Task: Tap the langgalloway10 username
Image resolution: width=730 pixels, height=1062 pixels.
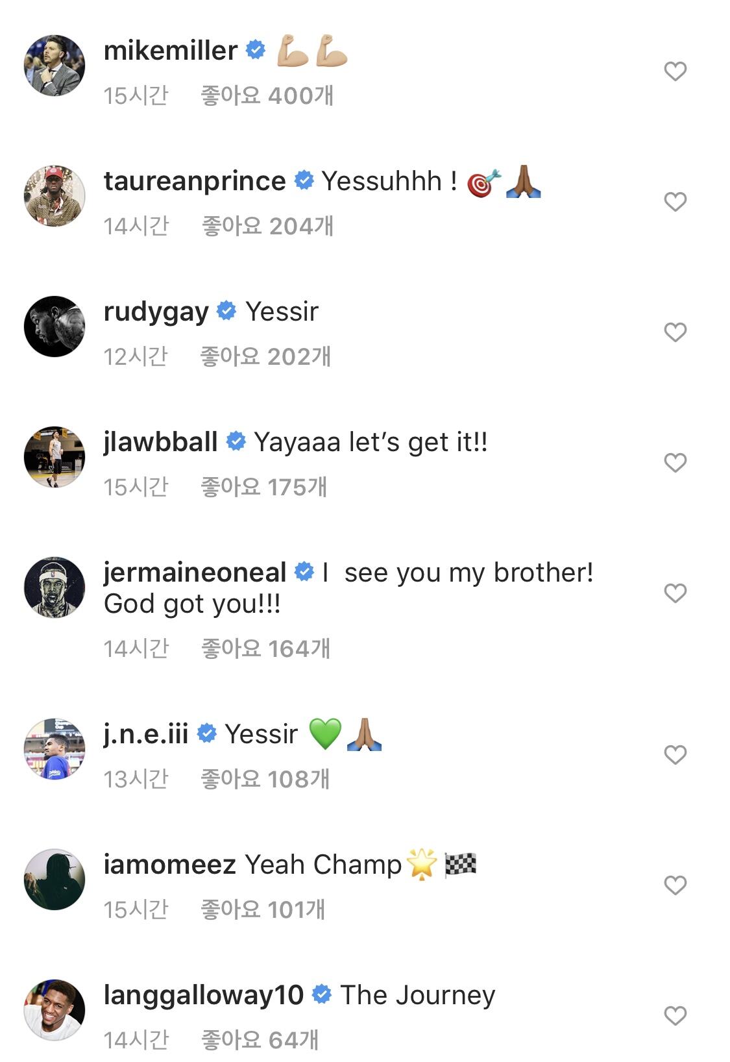Action: pyautogui.click(x=203, y=995)
